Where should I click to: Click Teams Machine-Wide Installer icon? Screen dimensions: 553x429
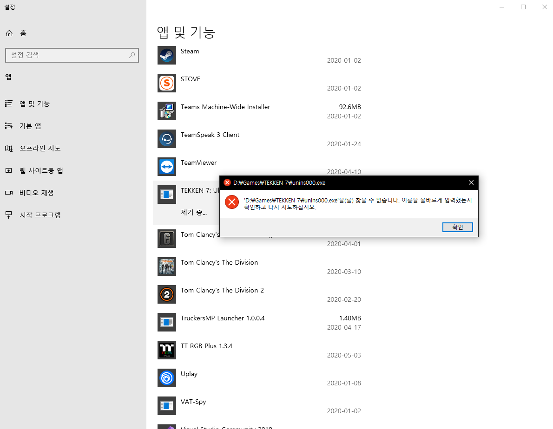click(x=166, y=111)
